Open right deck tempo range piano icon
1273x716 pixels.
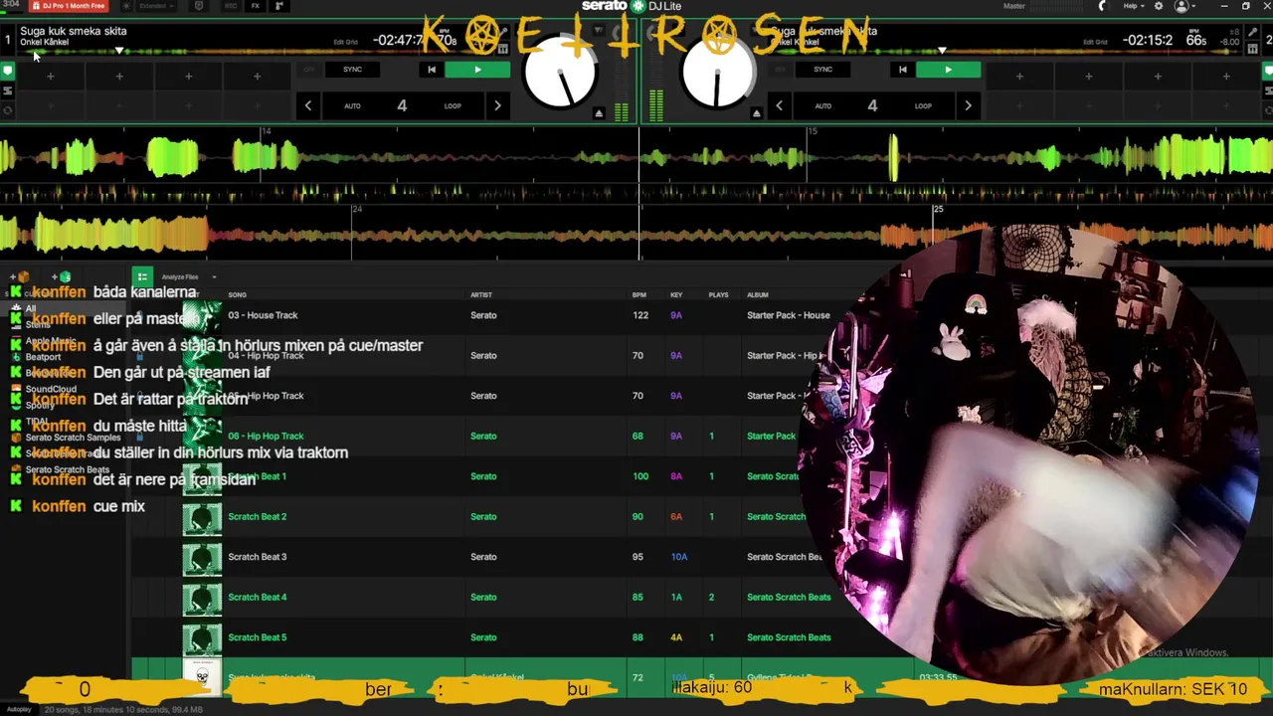(1252, 47)
